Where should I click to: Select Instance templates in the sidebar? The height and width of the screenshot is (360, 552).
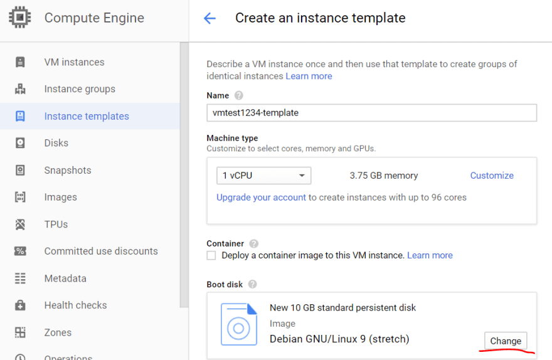(90, 116)
